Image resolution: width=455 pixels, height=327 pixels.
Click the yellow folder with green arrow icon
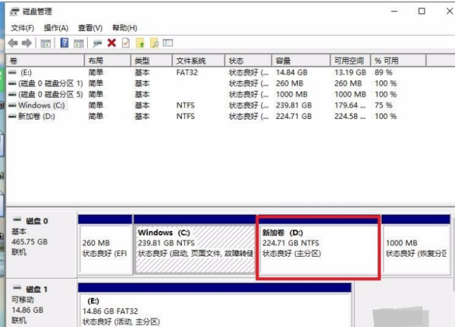tap(140, 43)
